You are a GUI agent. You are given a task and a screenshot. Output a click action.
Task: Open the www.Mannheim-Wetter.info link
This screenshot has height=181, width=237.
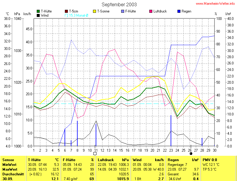click(215, 4)
